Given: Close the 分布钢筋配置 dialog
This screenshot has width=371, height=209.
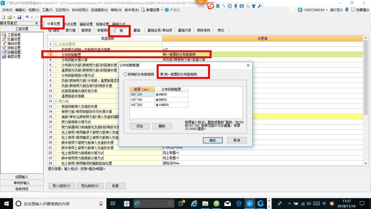Looking at the screenshot, I should (248, 65).
